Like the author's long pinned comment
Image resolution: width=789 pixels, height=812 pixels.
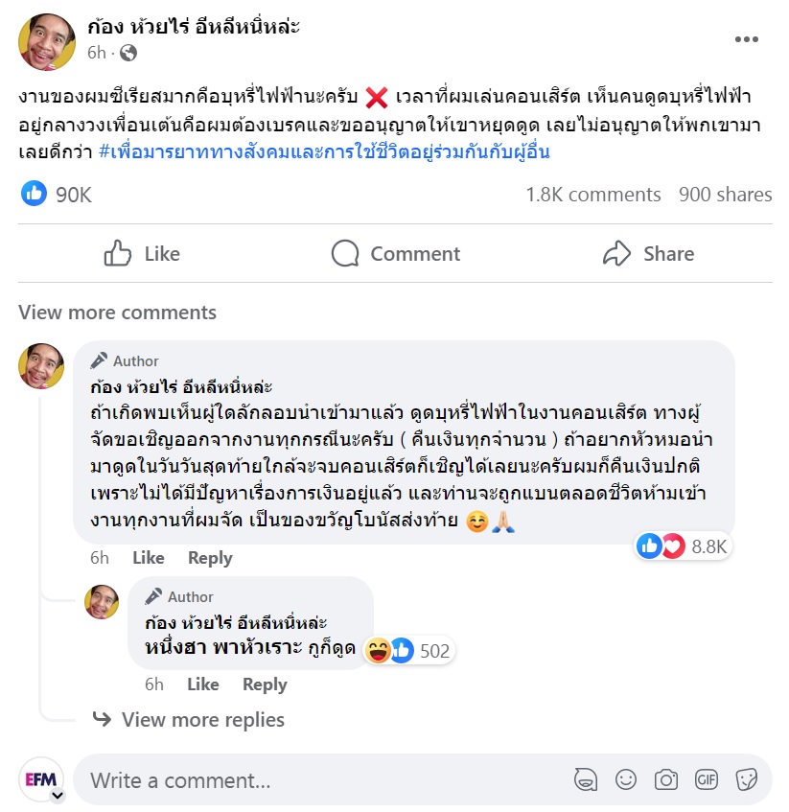pyautogui.click(x=148, y=558)
